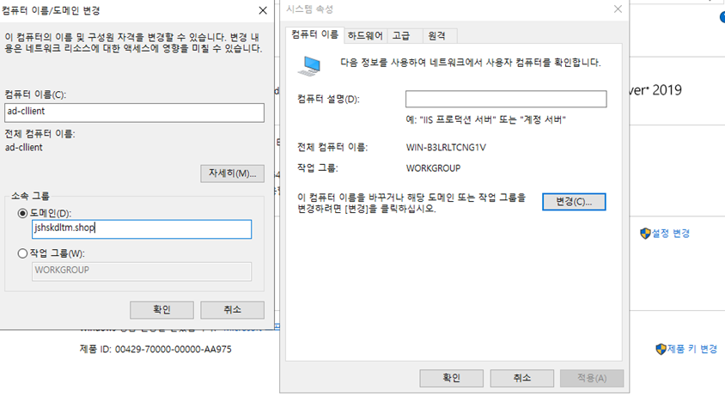Switch to the 하드웨어 tab
The image size is (725, 420).
[x=365, y=36]
